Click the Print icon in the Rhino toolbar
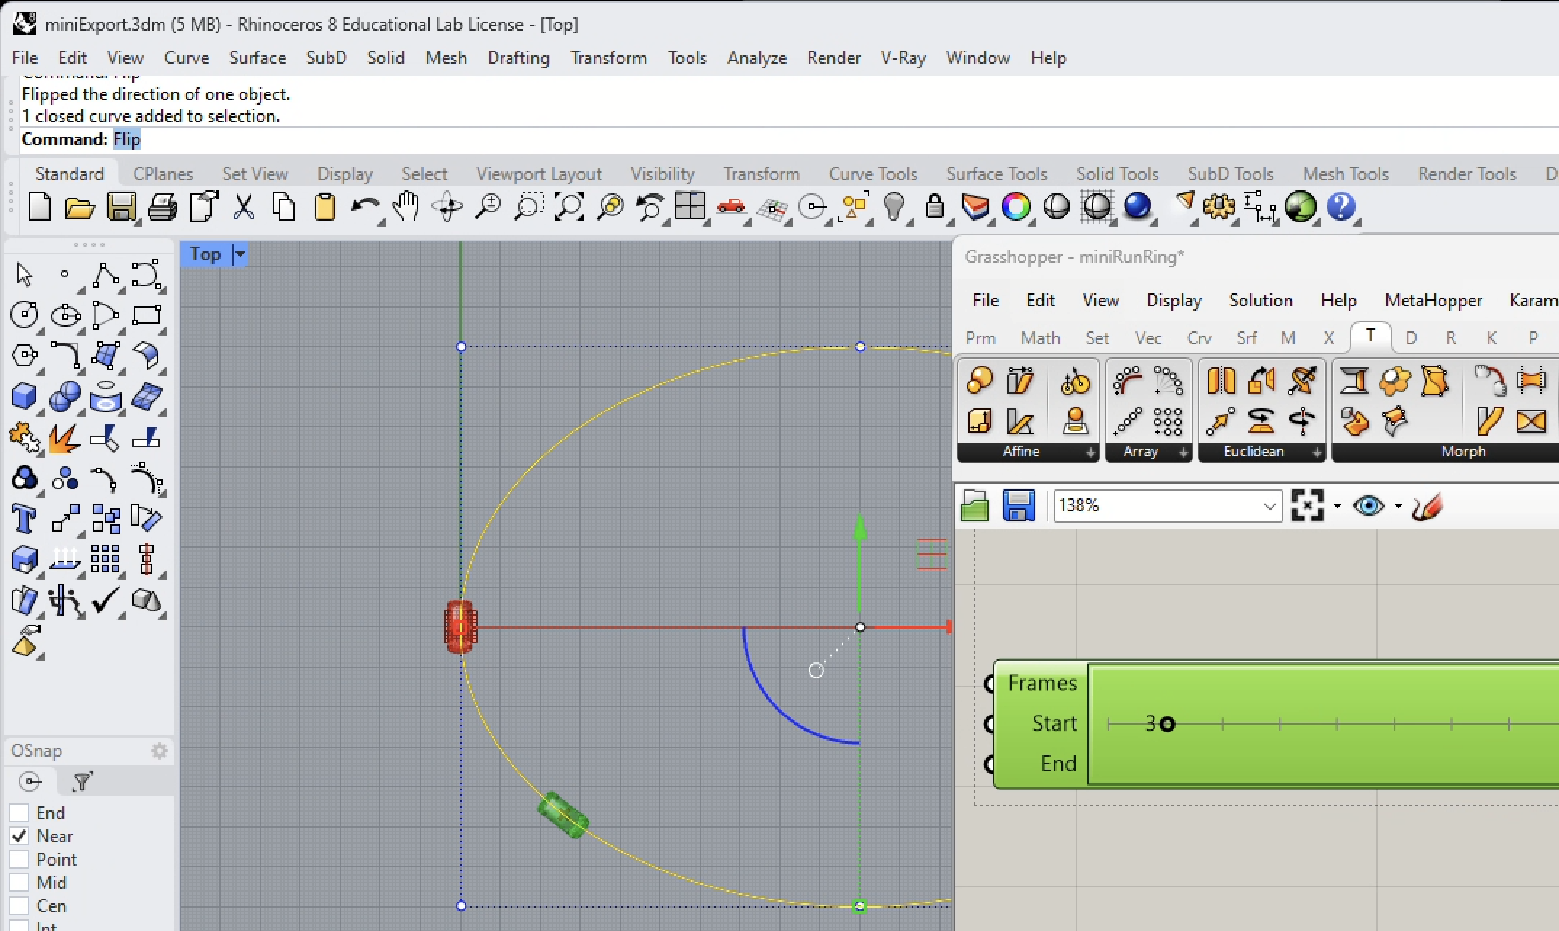Viewport: 1559px width, 931px height. pos(162,208)
